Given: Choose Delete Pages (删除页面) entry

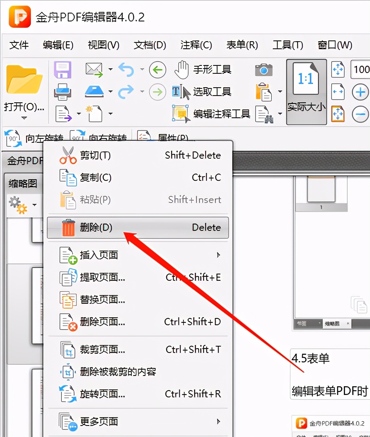Looking at the screenshot, I should click(x=138, y=322).
